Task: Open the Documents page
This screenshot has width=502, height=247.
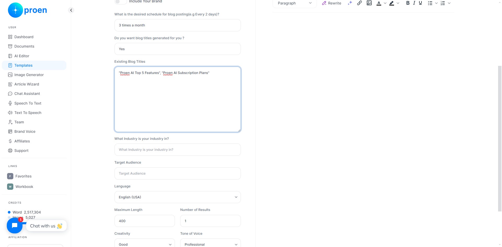Action: pos(24,46)
